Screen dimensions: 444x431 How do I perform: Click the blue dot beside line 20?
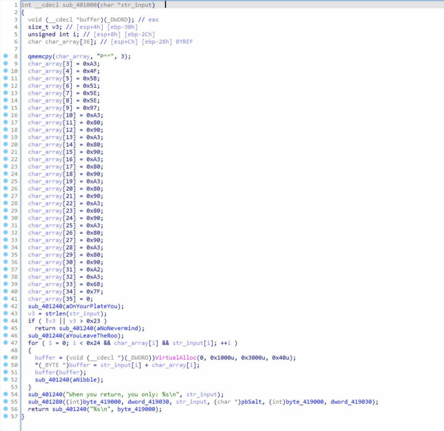[x=6, y=144]
